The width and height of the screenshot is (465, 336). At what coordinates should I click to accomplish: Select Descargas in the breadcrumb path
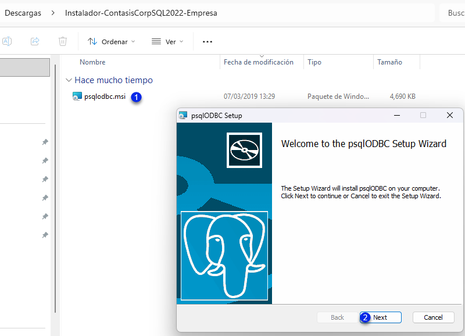pos(23,13)
